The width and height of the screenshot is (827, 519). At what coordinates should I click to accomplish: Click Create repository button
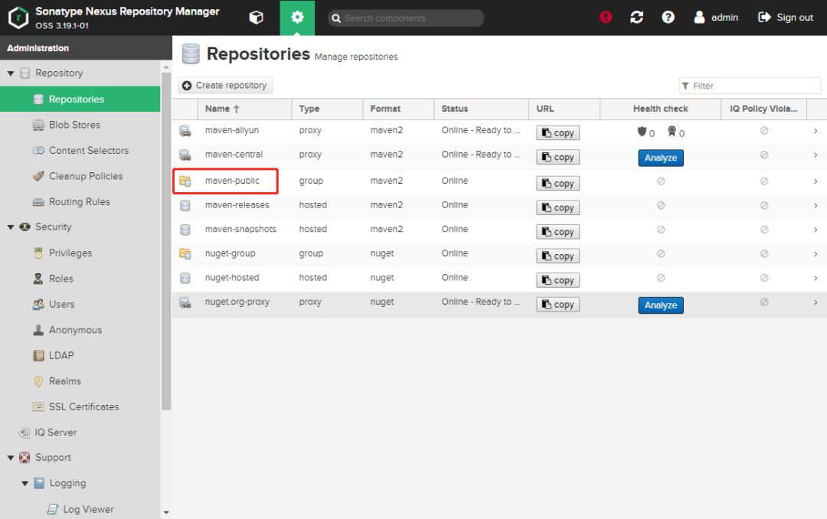(225, 86)
